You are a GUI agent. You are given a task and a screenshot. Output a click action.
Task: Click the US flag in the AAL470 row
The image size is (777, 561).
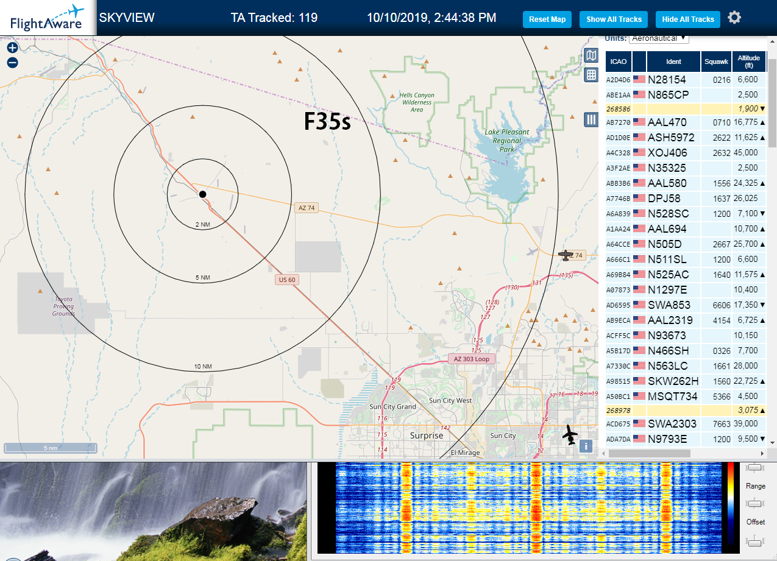point(639,122)
